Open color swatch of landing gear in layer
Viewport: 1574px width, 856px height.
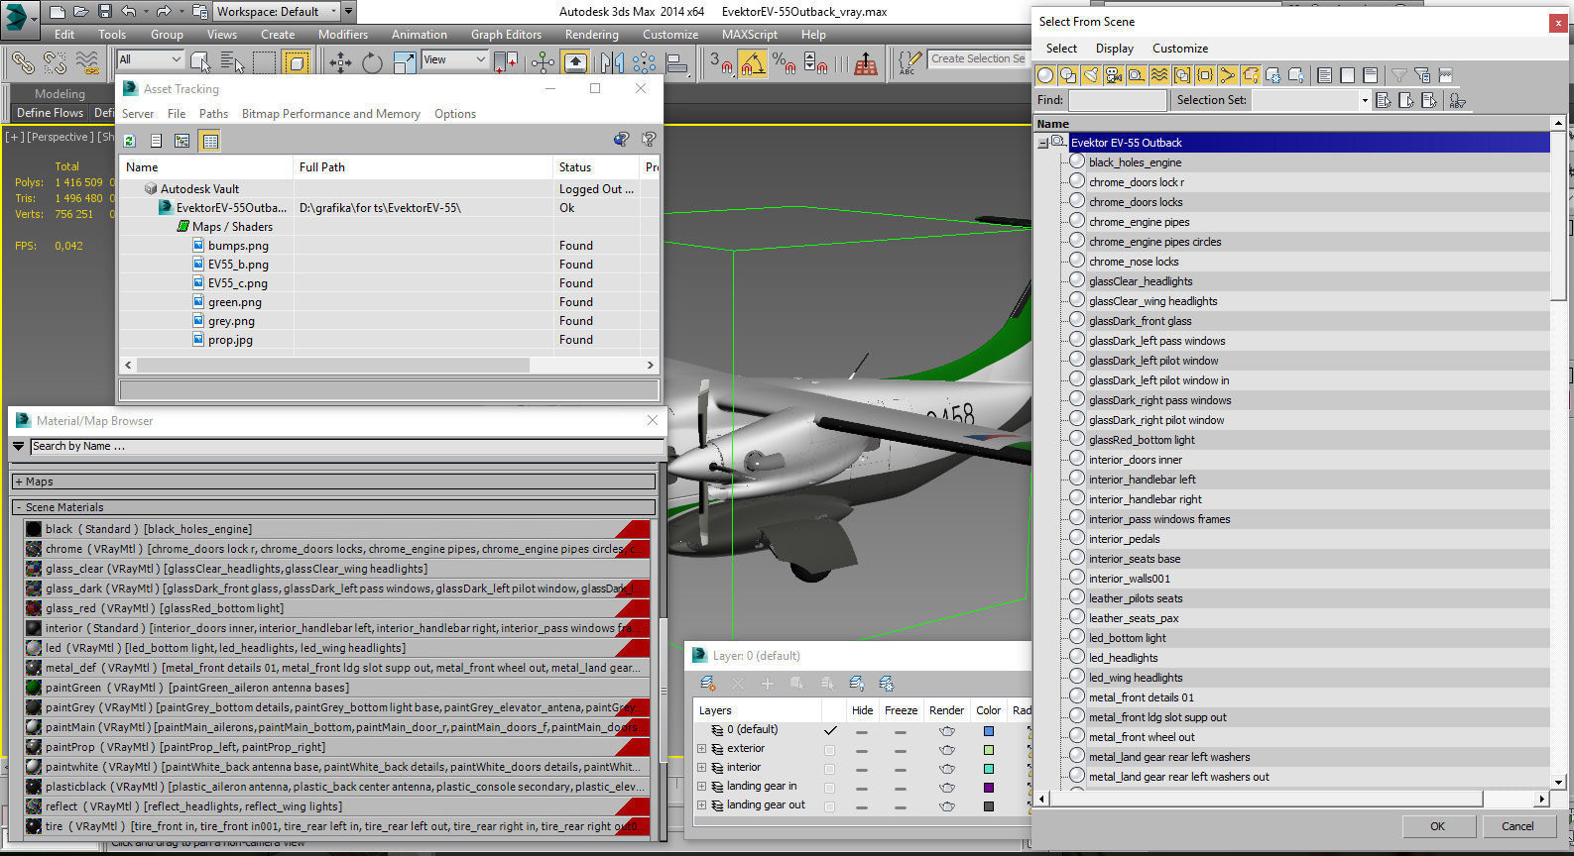point(989,787)
